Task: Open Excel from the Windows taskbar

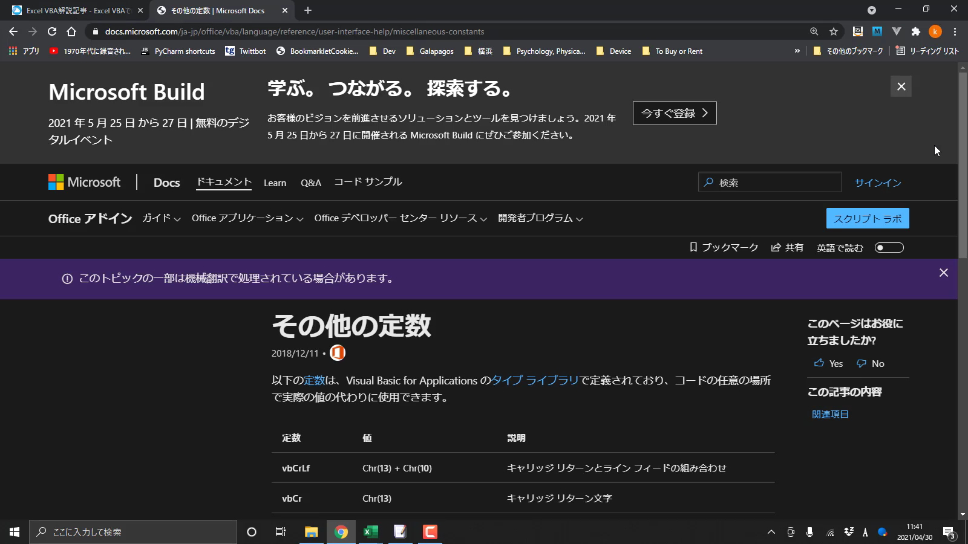Action: [370, 532]
